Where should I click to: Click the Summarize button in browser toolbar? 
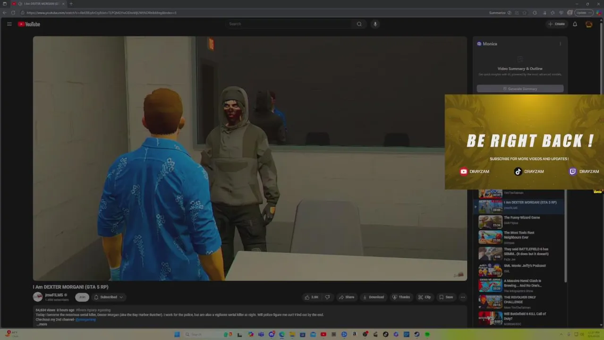click(x=500, y=13)
